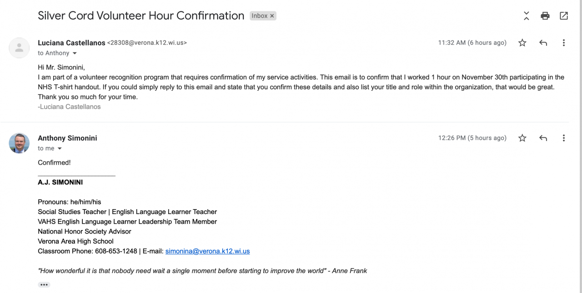Expand recipient details under Luciana Castellanos

tap(75, 54)
